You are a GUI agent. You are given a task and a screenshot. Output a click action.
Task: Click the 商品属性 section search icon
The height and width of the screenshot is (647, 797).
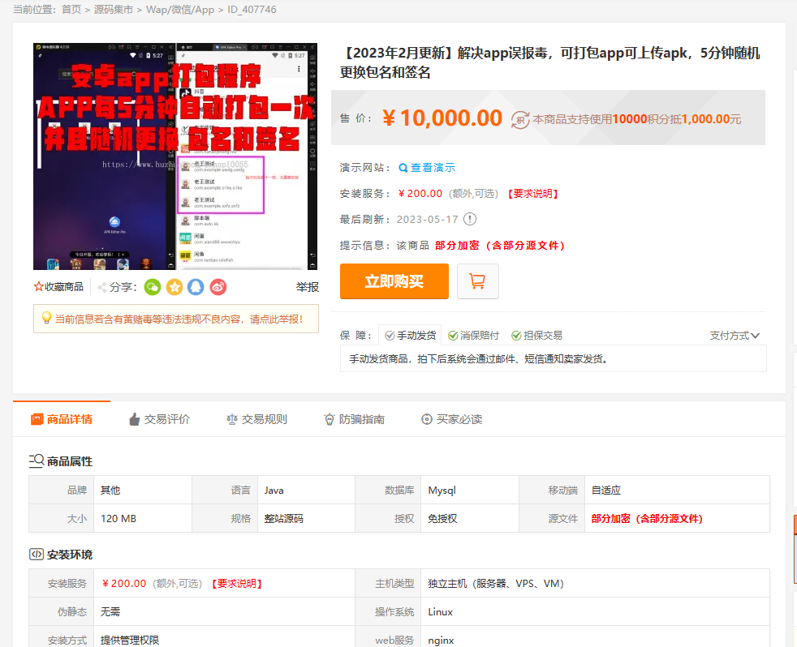pos(36,461)
